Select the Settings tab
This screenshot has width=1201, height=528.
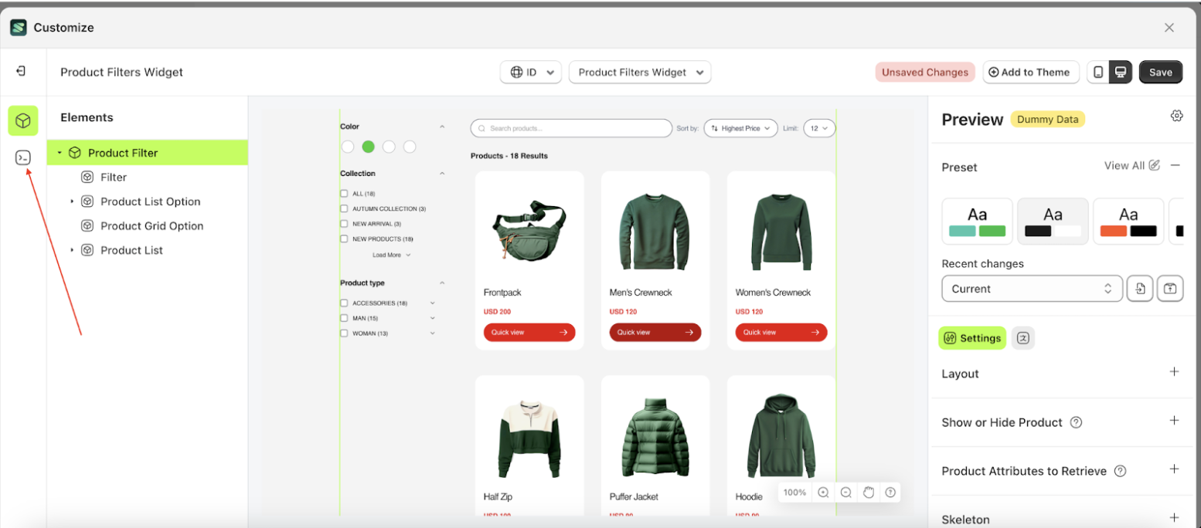point(972,338)
